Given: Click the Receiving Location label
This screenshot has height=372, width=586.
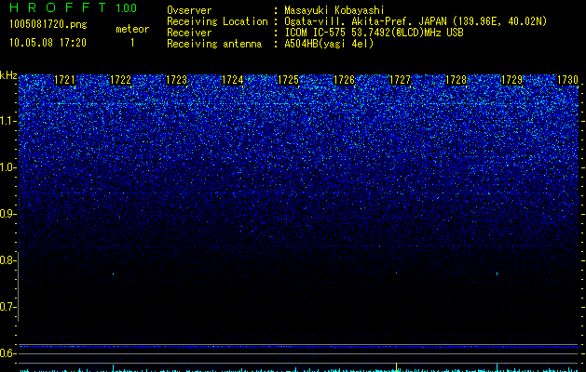Looking at the screenshot, I should click(x=217, y=21).
